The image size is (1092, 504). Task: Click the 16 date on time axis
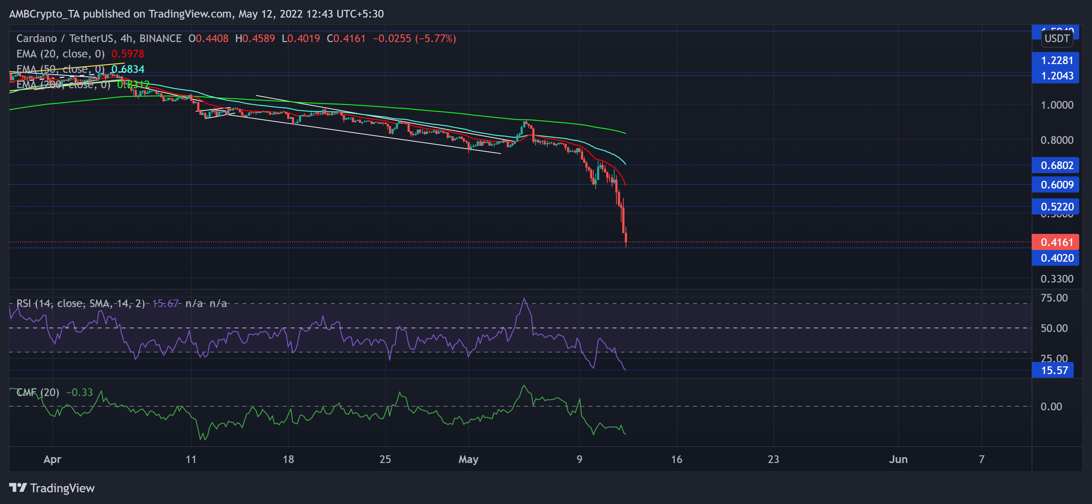(676, 459)
